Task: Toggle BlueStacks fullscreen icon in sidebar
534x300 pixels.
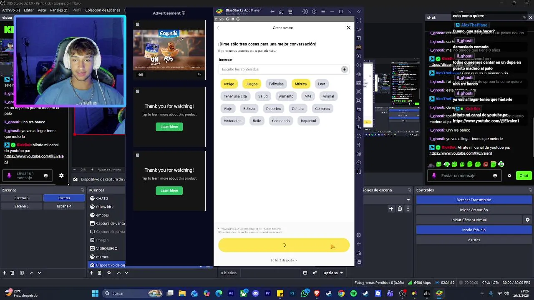Action: coord(359,20)
